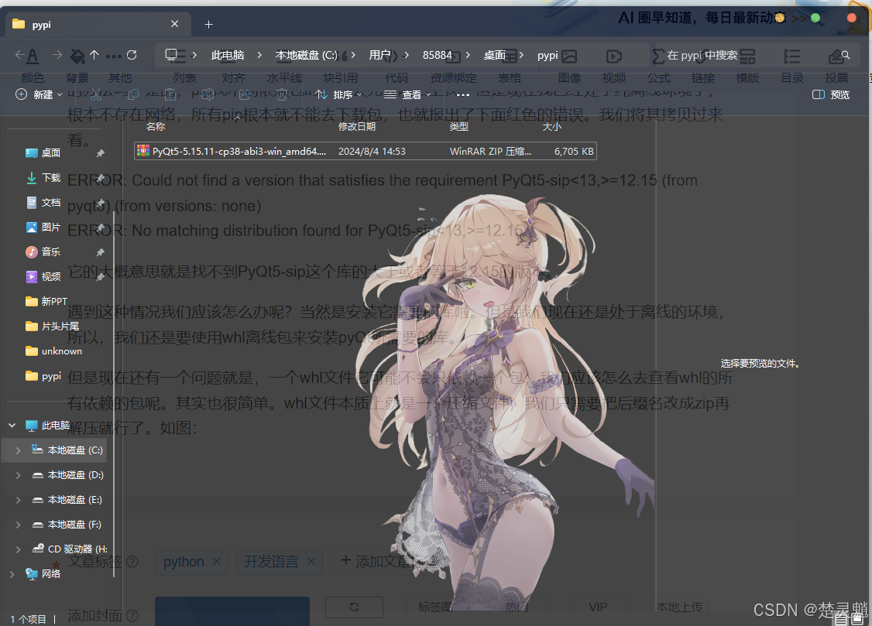
Task: Open the address bar overflow ellipsis
Action: (113, 56)
